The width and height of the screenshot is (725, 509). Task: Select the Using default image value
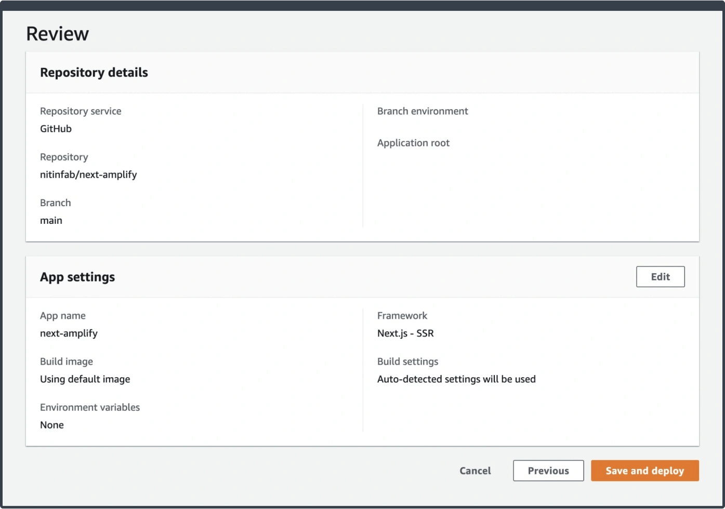(85, 379)
